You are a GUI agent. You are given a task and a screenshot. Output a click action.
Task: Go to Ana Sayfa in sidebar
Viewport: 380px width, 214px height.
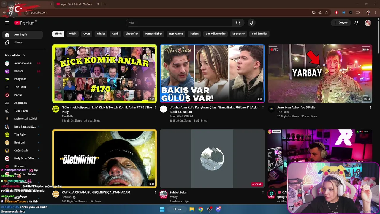pos(23,34)
